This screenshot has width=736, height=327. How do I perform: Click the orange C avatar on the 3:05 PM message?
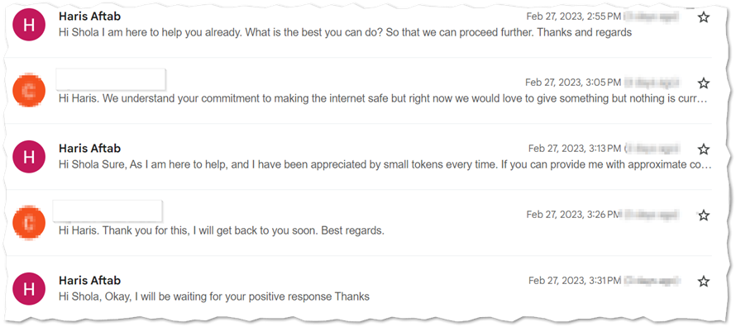tap(29, 90)
